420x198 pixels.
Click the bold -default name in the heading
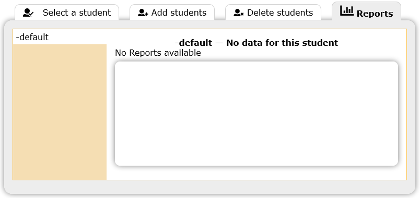(193, 43)
